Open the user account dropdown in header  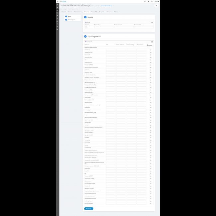point(157,1)
